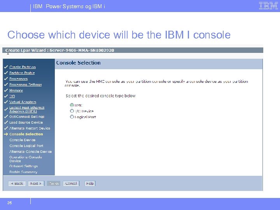
Task: Select Alternate Restart Device wizard step
Action: [x=30, y=128]
